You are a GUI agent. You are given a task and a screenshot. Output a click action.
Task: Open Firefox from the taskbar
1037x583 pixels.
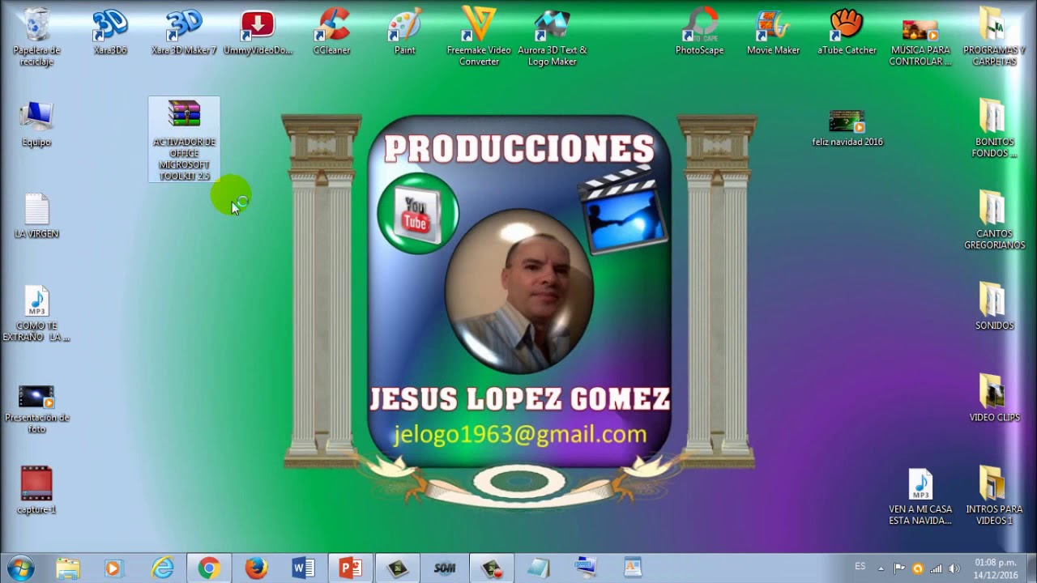tap(256, 568)
